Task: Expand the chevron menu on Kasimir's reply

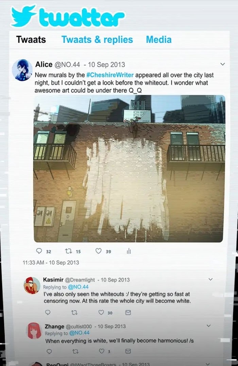Action: pos(210,279)
